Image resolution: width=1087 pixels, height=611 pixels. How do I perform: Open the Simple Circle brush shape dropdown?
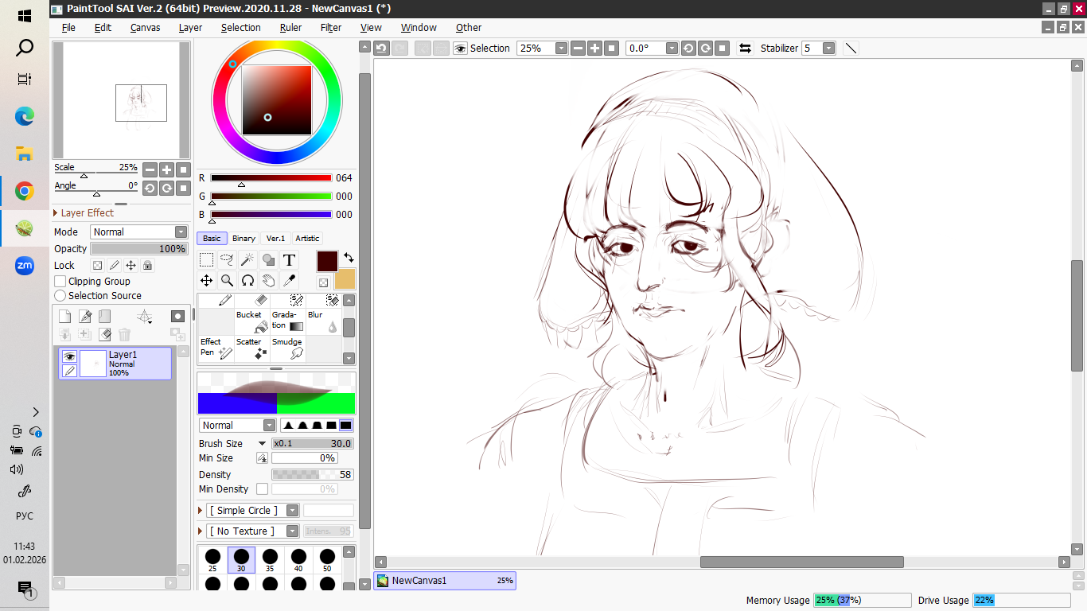[252, 511]
